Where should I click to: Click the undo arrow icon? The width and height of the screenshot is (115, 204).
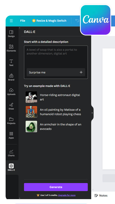tap(77, 21)
